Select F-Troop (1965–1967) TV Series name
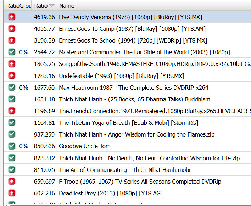 click(140, 182)
